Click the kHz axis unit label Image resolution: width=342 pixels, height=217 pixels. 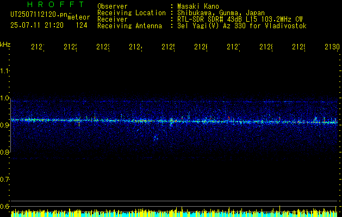point(5,44)
